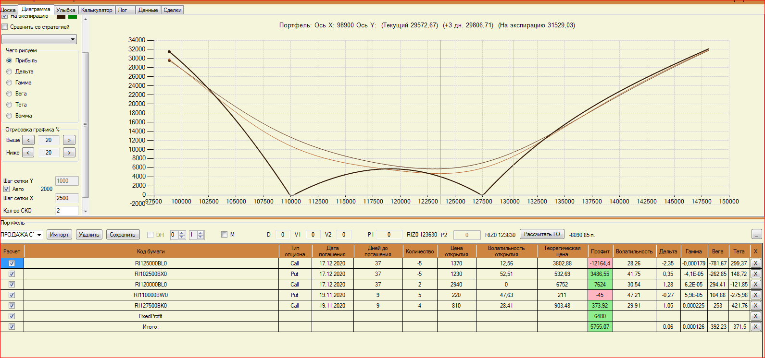
Task: Open the Данные tab
Action: point(148,10)
